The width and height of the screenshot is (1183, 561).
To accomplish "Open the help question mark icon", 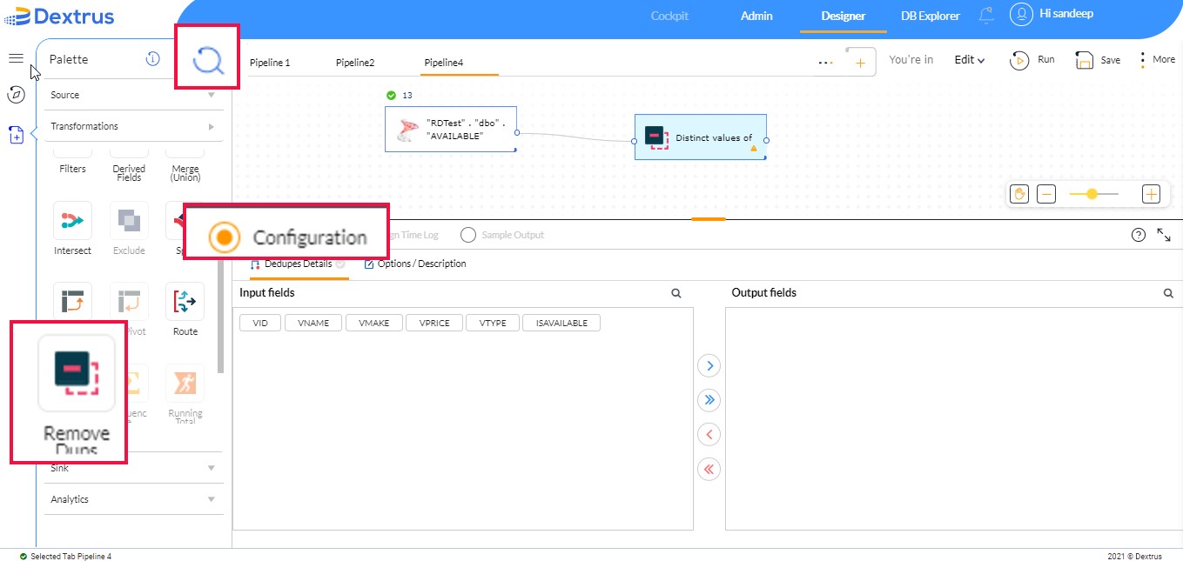I will pyautogui.click(x=1138, y=235).
